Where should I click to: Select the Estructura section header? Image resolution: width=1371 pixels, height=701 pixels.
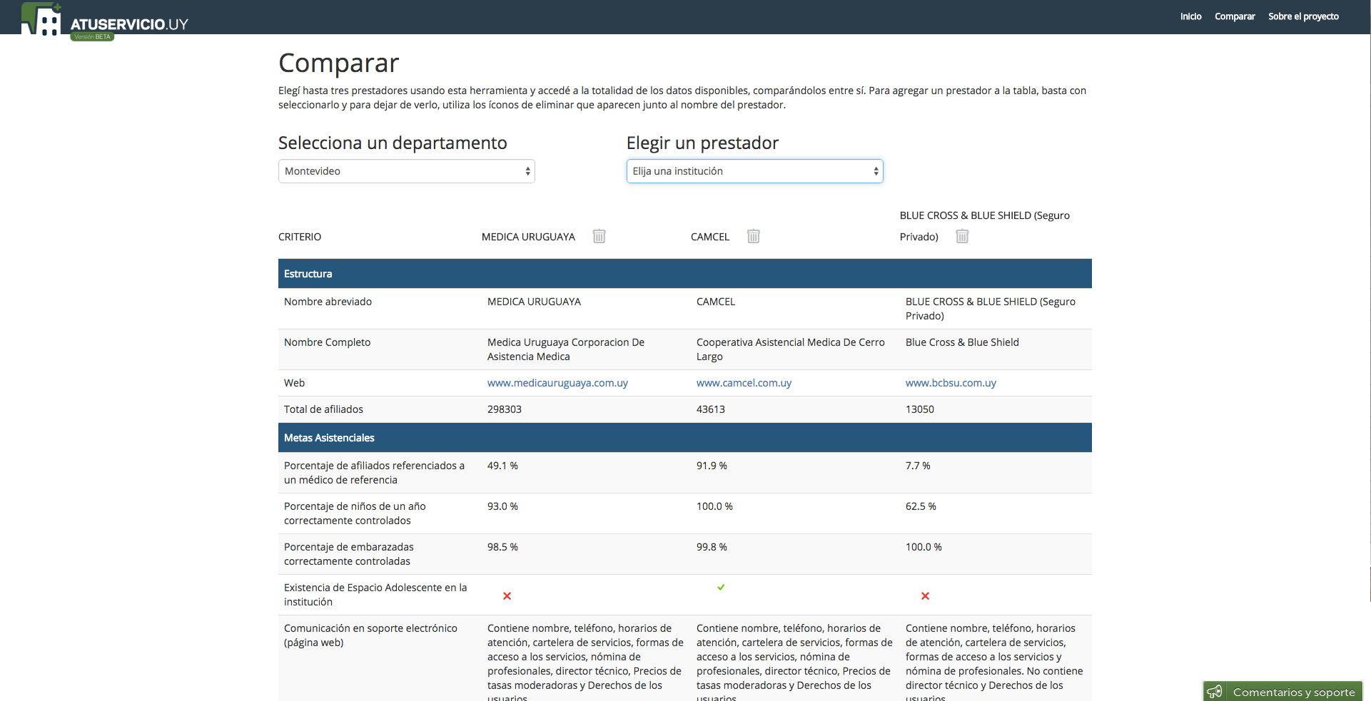coord(684,274)
